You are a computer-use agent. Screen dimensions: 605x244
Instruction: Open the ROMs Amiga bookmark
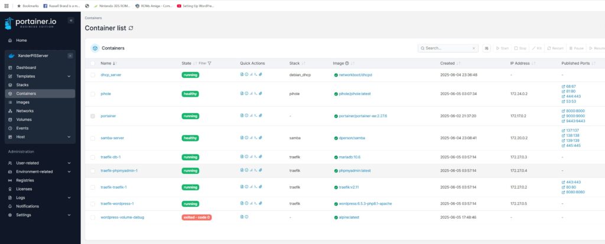[154, 6]
